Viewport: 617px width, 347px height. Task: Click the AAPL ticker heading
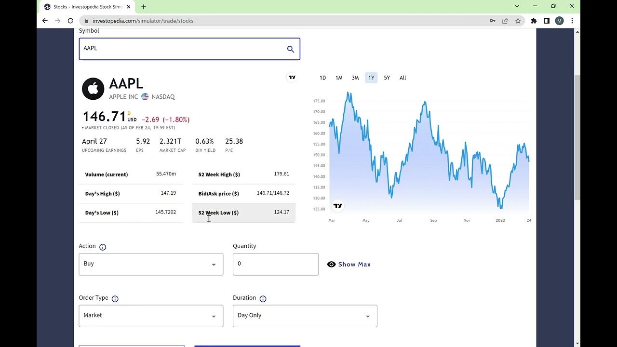coord(126,84)
